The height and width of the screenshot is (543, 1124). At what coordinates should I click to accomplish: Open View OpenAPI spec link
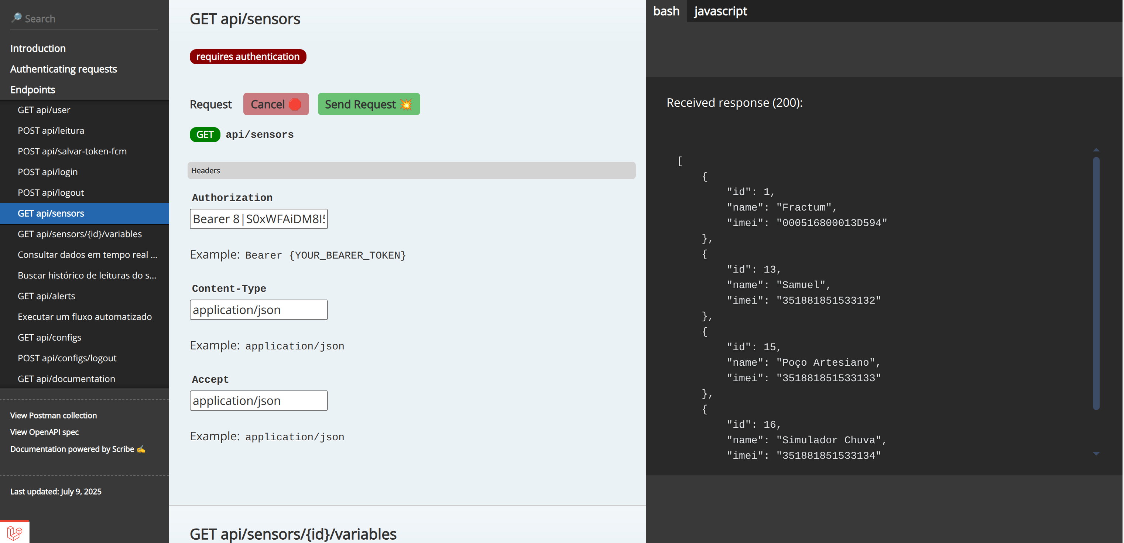click(45, 432)
